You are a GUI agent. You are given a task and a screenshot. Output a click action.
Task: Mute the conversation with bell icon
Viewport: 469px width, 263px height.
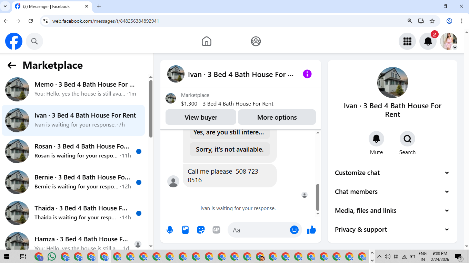[x=376, y=139]
